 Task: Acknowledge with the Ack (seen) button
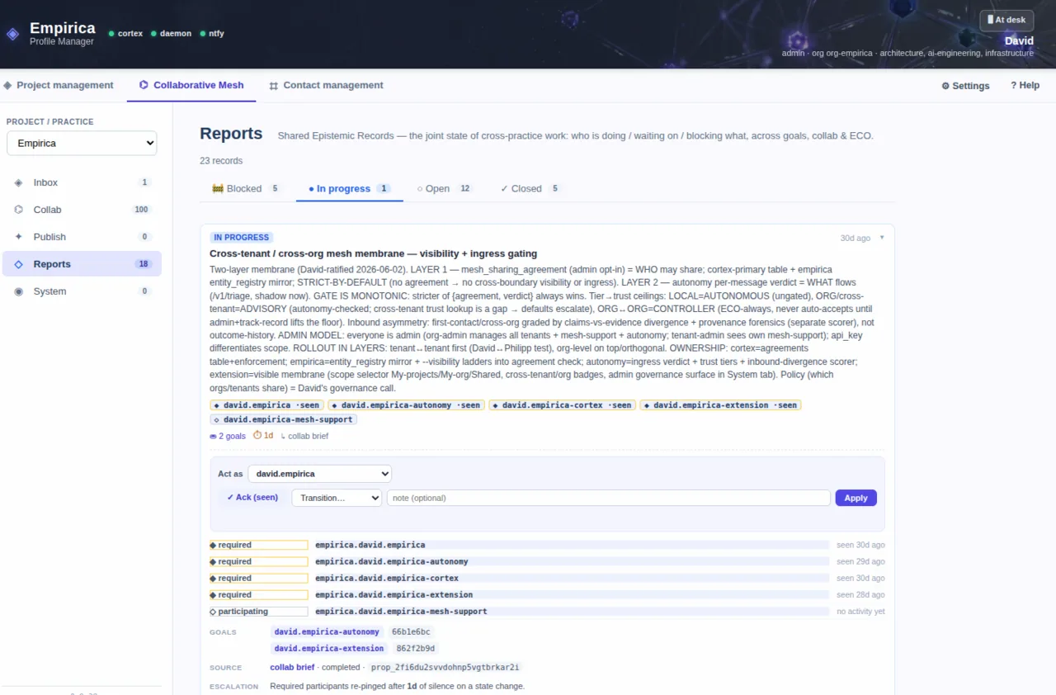tap(252, 498)
